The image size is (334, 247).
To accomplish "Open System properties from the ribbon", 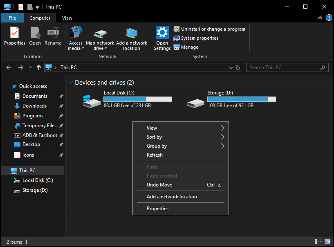I will click(x=177, y=38).
